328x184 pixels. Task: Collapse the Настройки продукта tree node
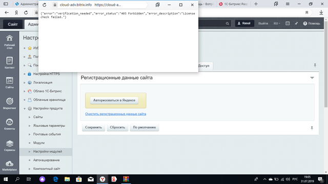(25, 108)
